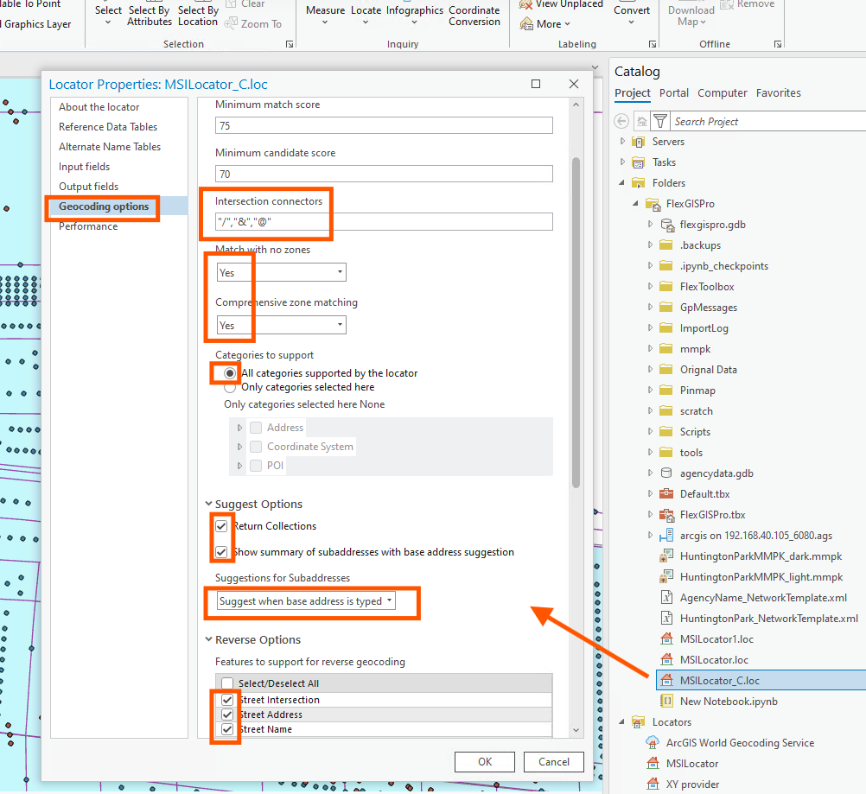This screenshot has height=794, width=866.
Task: Click Select By Attributes
Action: [150, 16]
